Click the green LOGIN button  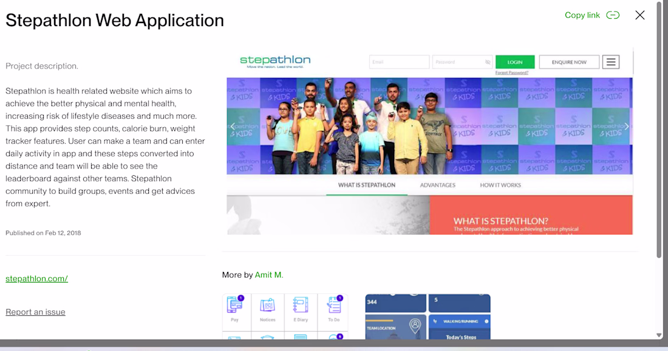click(514, 62)
